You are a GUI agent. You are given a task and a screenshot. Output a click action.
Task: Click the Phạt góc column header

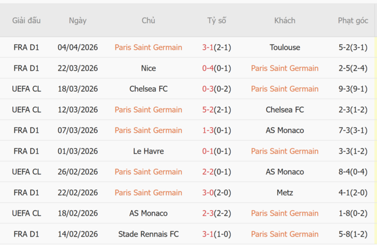click(x=353, y=20)
